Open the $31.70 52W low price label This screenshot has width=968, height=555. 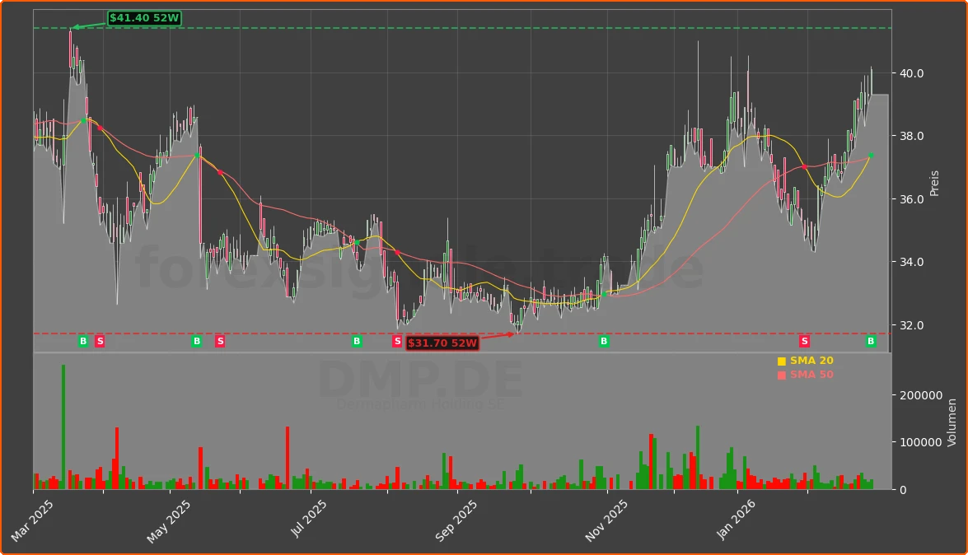pos(442,341)
